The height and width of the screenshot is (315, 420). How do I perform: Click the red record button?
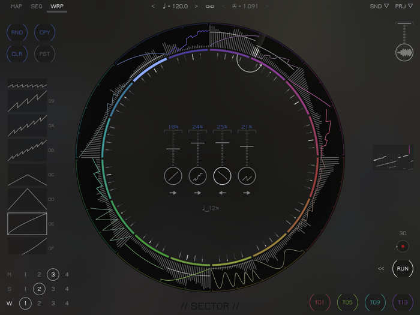pos(403,247)
